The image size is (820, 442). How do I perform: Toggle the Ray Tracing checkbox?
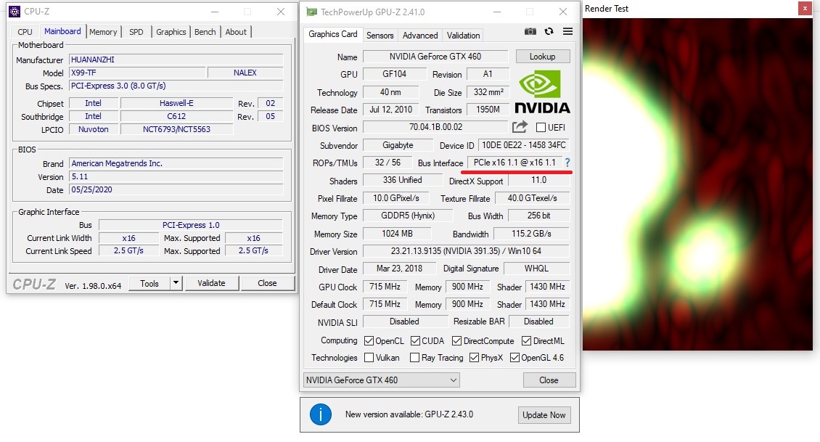pos(414,357)
